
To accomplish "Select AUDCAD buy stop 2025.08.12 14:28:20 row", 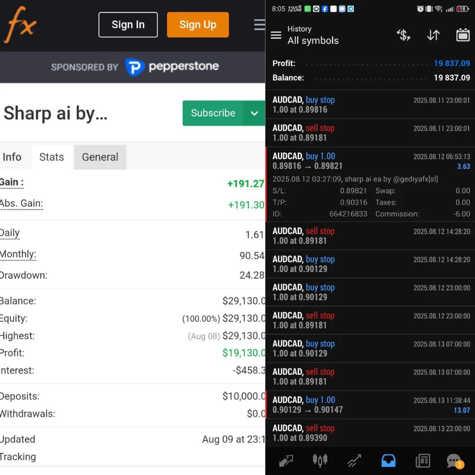I will coord(371,264).
